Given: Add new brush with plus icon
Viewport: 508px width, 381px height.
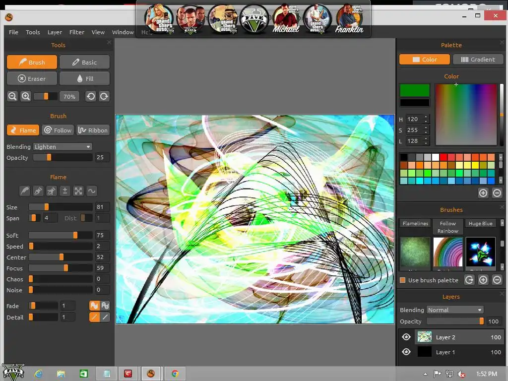Looking at the screenshot, I should pyautogui.click(x=483, y=280).
